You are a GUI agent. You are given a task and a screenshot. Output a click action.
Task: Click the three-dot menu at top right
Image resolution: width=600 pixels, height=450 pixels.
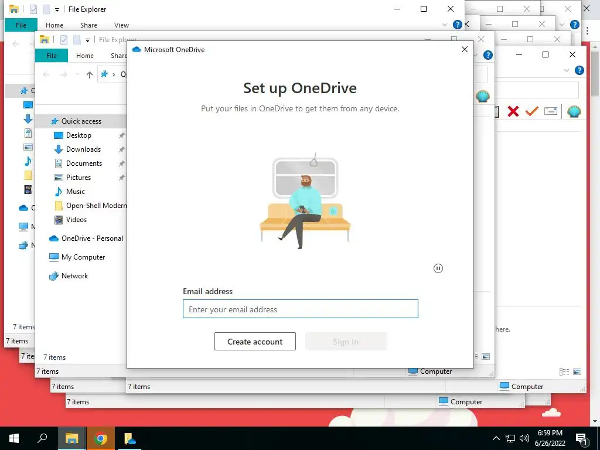tap(587, 32)
